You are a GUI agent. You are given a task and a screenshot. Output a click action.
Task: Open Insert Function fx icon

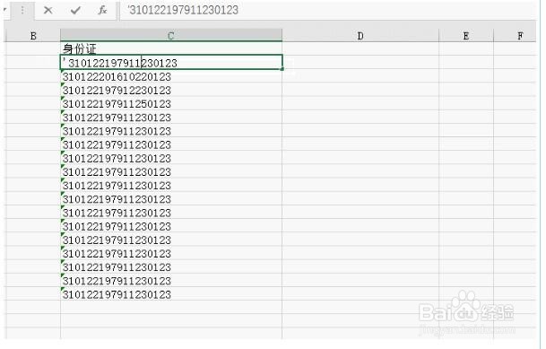click(102, 11)
